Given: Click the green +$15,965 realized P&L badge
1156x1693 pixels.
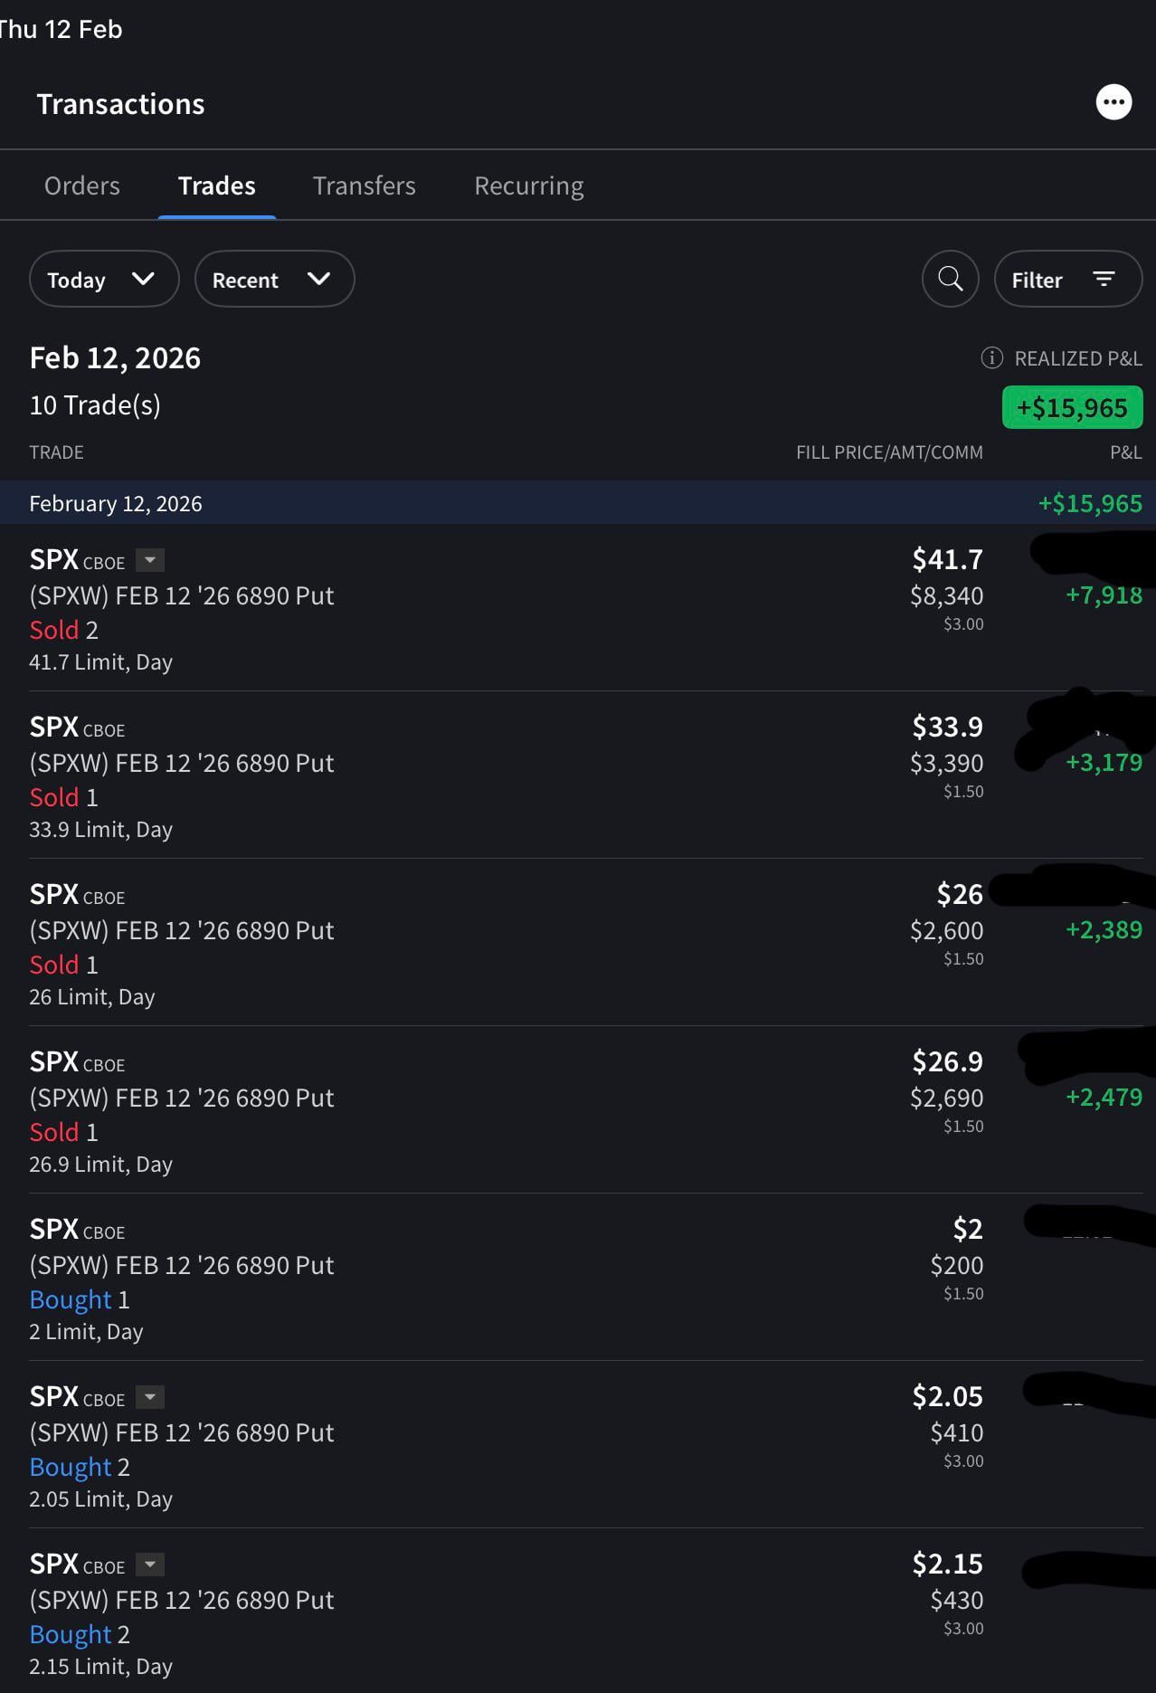Looking at the screenshot, I should click(1072, 407).
